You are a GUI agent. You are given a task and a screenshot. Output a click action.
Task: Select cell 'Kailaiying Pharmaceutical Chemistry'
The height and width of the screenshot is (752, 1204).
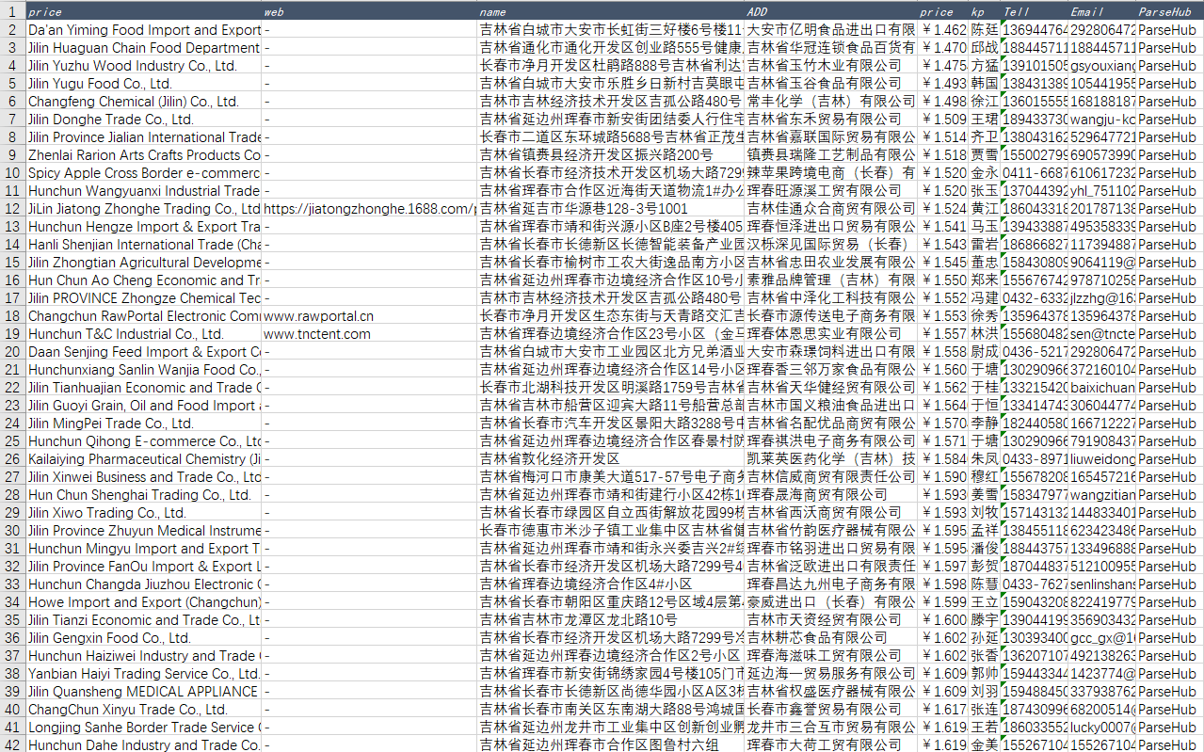pos(144,459)
